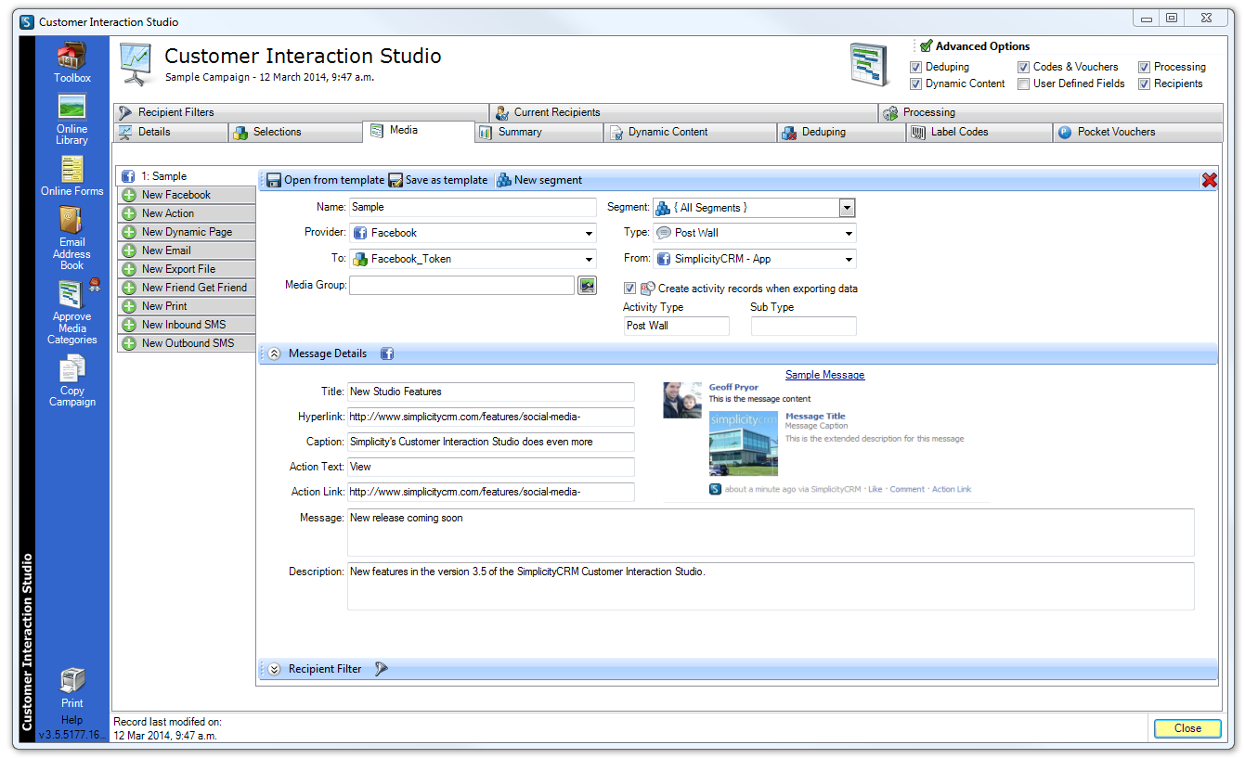1245x758 pixels.
Task: Click green plus icon for New Email
Action: pyautogui.click(x=129, y=251)
